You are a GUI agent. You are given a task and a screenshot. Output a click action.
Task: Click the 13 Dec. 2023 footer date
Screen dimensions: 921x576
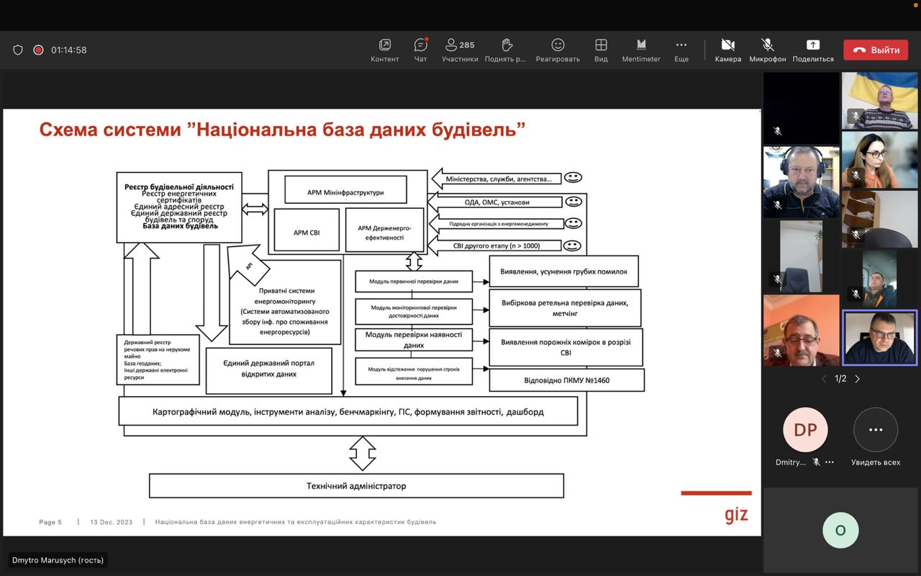click(x=112, y=522)
